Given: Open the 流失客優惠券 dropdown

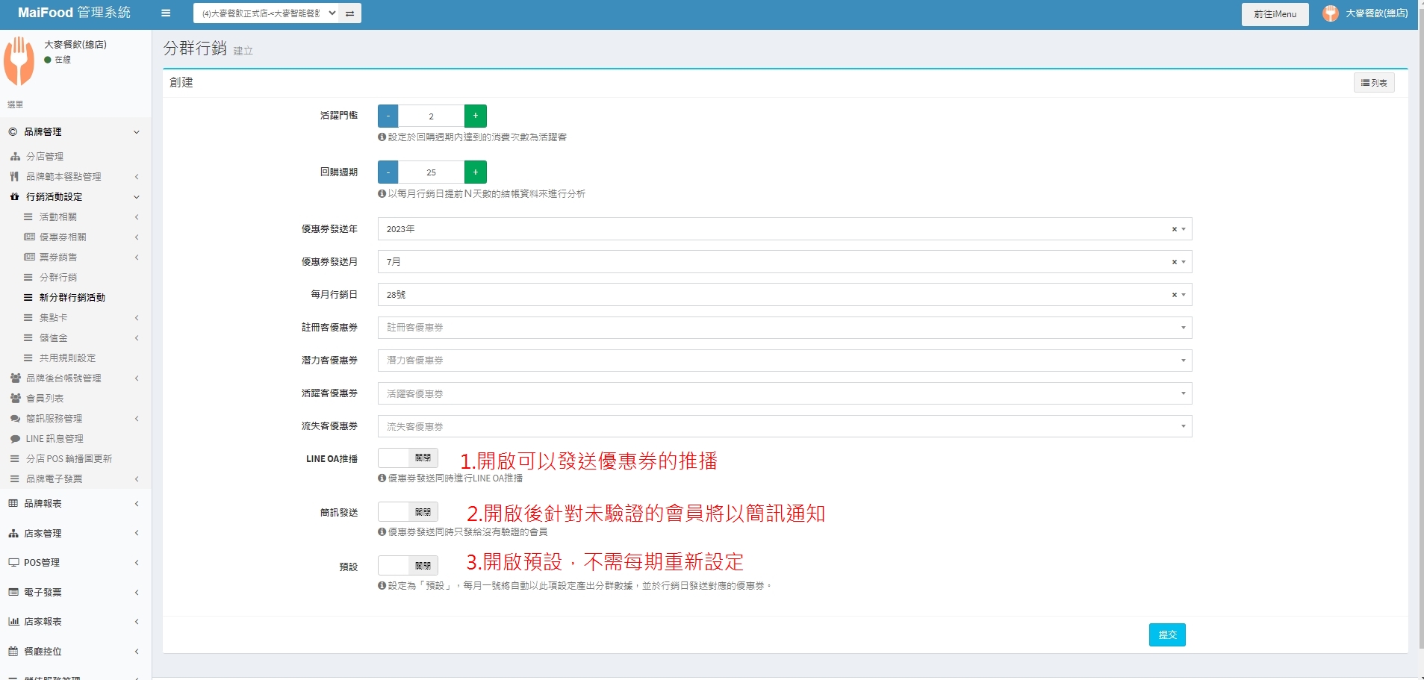Looking at the screenshot, I should click(x=784, y=426).
